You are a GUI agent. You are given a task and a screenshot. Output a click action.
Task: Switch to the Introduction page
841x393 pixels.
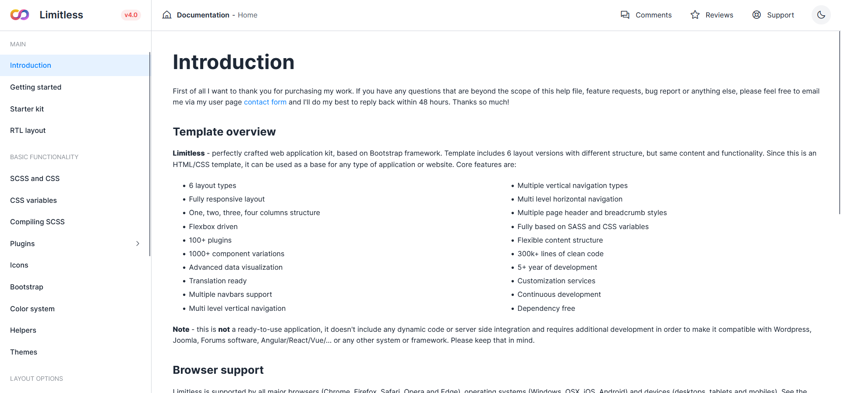click(30, 65)
